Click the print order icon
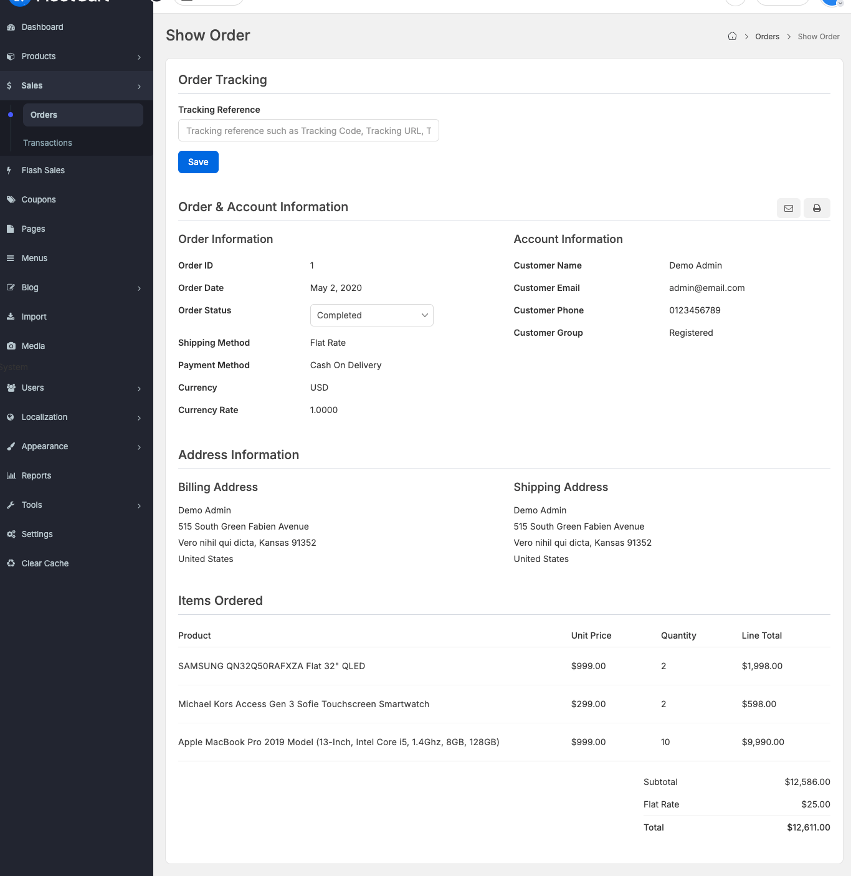This screenshot has height=876, width=851. pos(817,208)
